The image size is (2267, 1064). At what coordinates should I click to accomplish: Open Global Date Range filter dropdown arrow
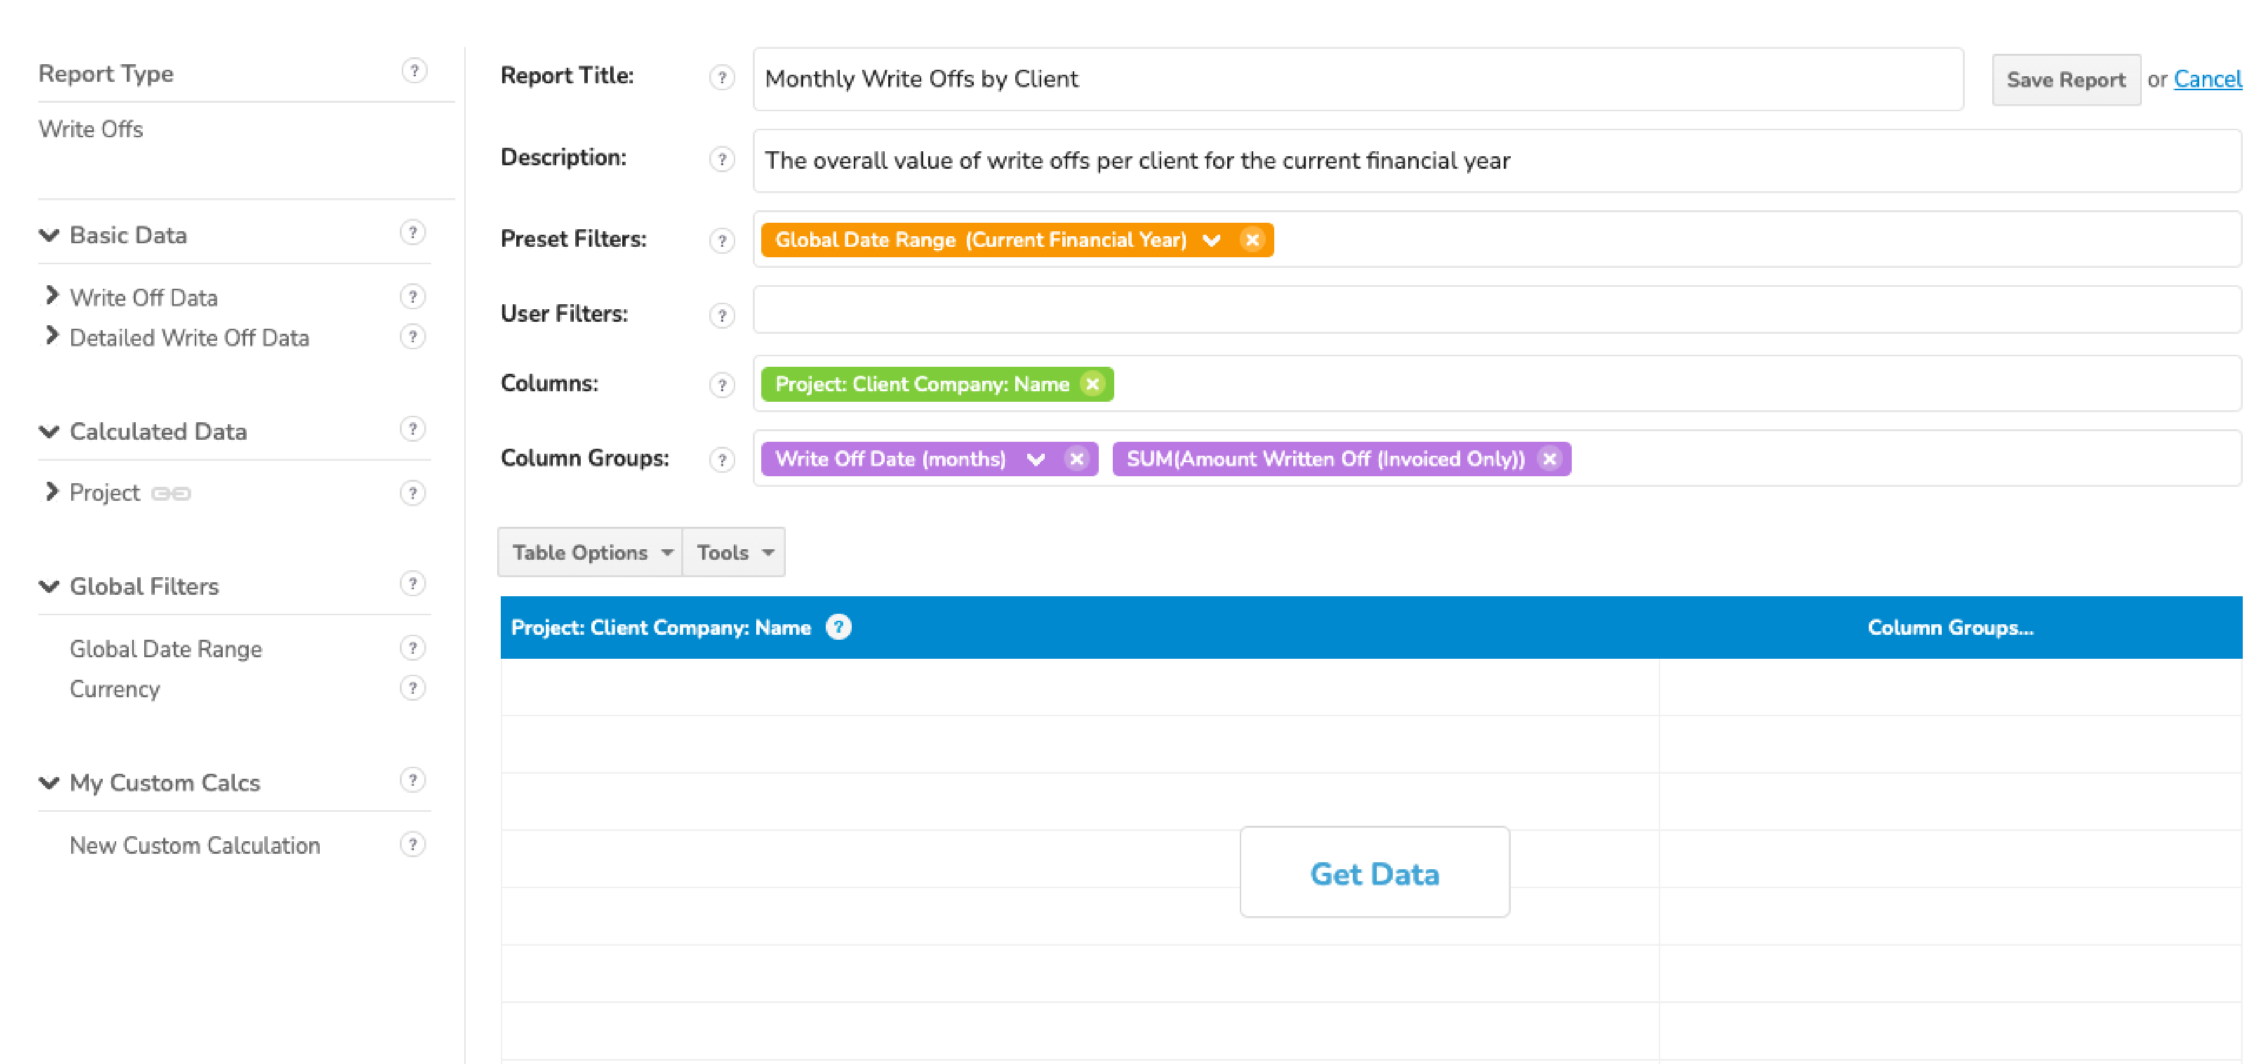(x=1212, y=239)
